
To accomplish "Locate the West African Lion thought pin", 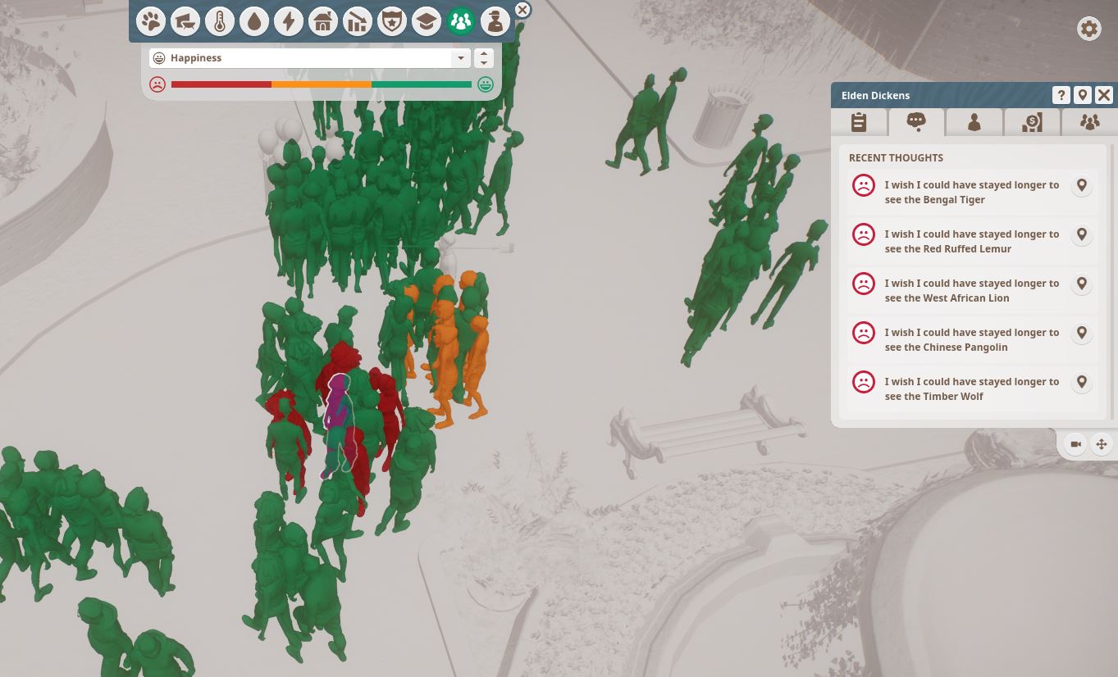I will [x=1082, y=284].
